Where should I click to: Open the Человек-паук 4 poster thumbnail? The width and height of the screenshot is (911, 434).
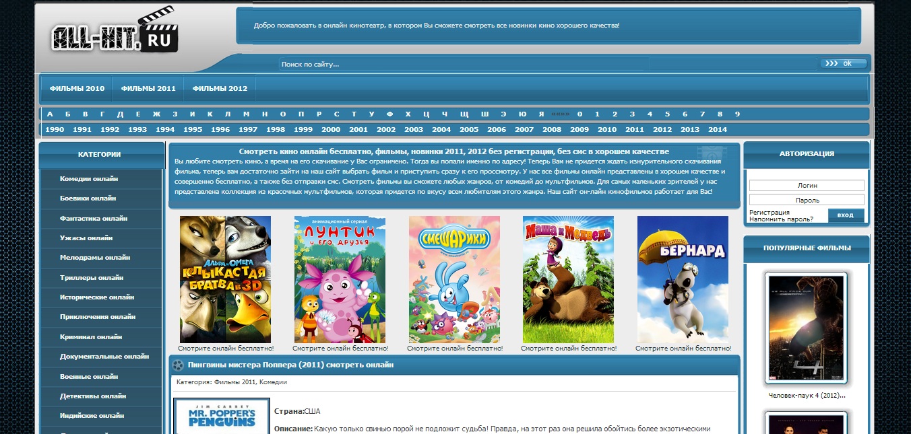[807, 328]
